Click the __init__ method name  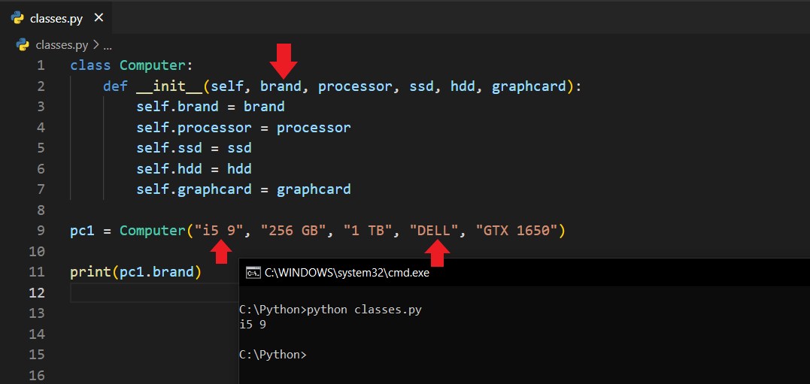tap(169, 86)
